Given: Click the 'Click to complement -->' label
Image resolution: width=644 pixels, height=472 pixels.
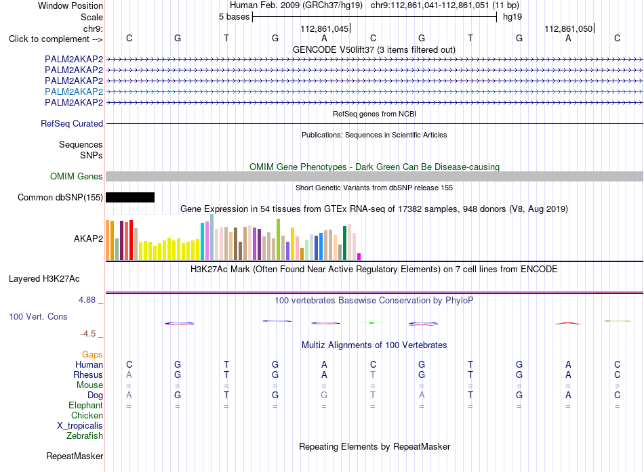Looking at the screenshot, I should click(56, 39).
